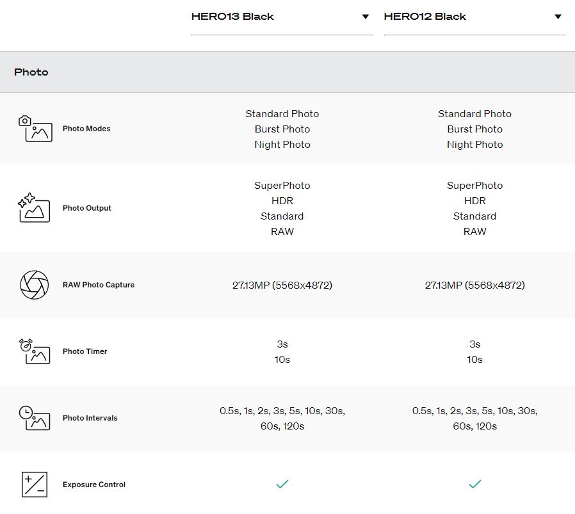Select the Photo Timer label
Viewport: 575px width, 514px height.
coord(85,351)
